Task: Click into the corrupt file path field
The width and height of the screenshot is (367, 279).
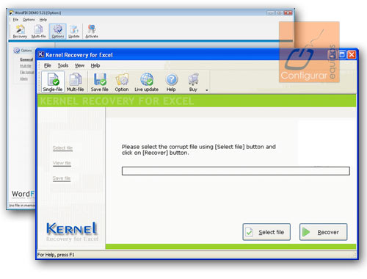Action: click(236, 171)
